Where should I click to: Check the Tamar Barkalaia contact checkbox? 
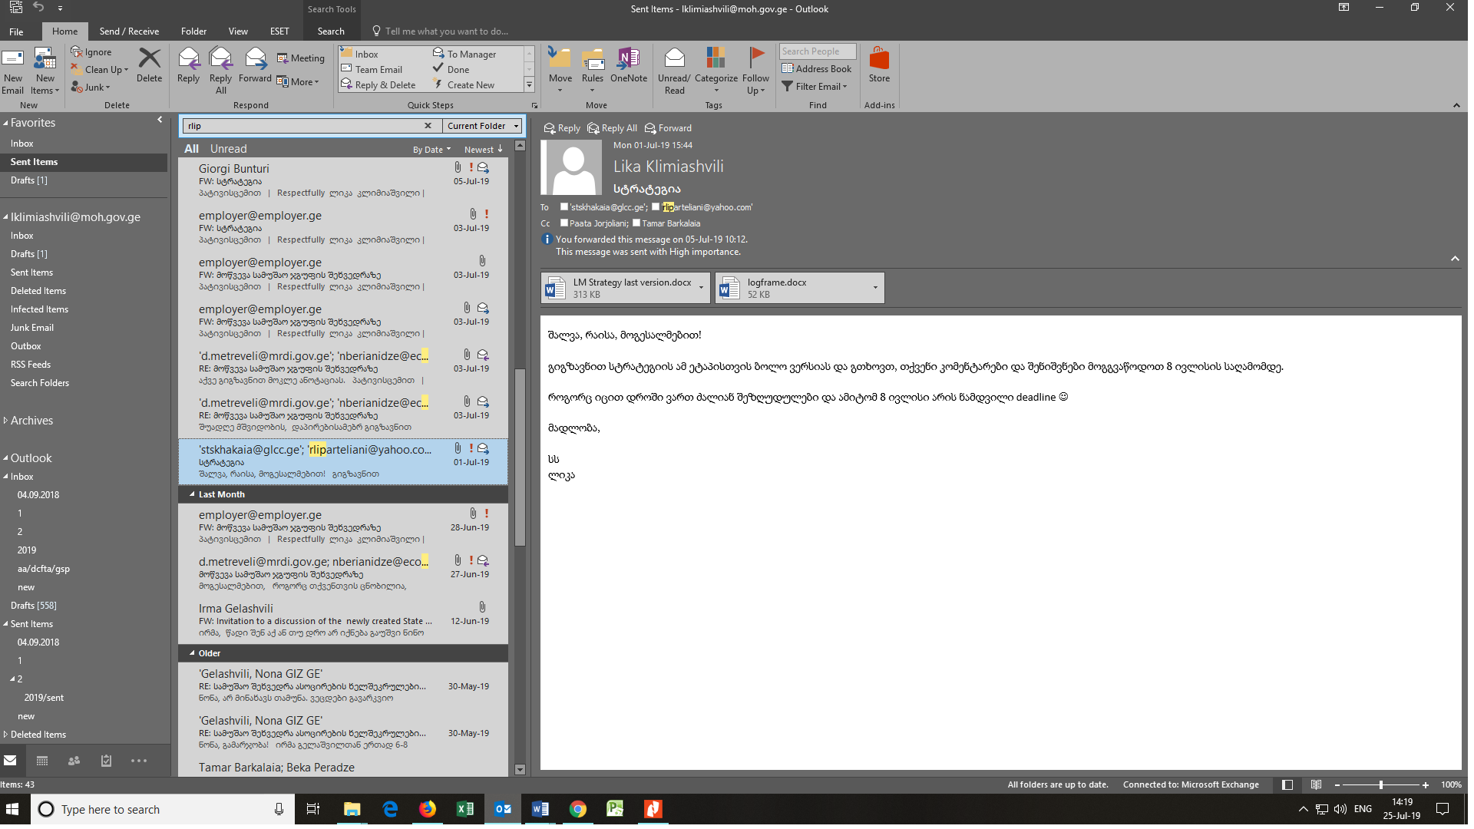(636, 223)
